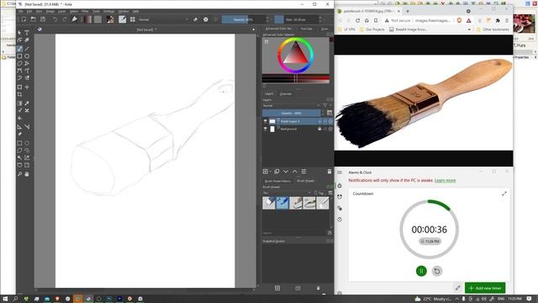
Task: Select the Freehand Brush tool
Action: tap(19, 49)
